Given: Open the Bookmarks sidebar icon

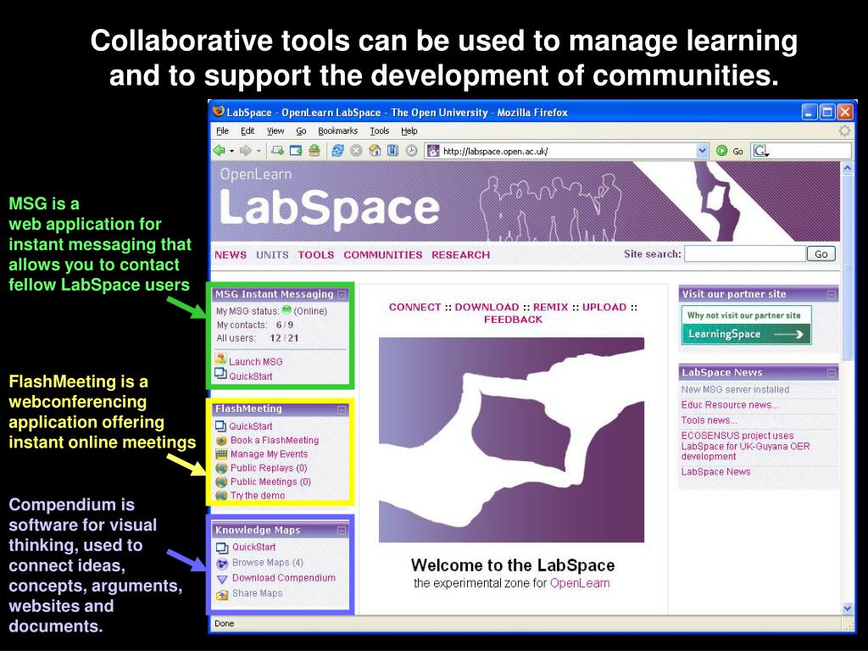Looking at the screenshot, I should (x=393, y=151).
